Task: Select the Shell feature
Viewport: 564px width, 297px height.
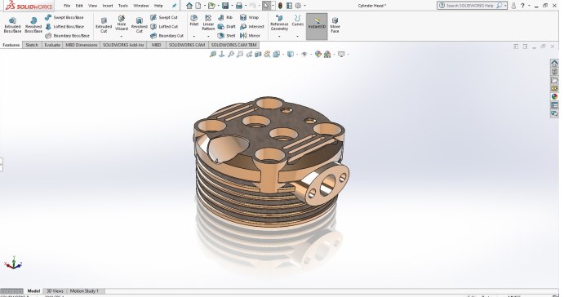Action: click(x=227, y=36)
